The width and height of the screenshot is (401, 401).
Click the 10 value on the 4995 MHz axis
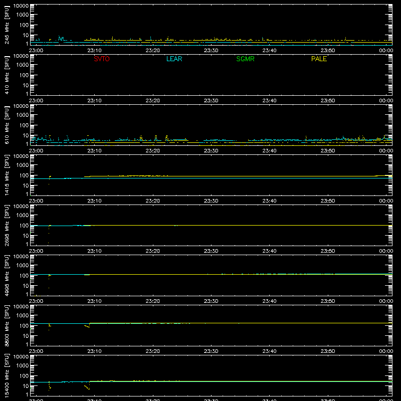point(26,286)
